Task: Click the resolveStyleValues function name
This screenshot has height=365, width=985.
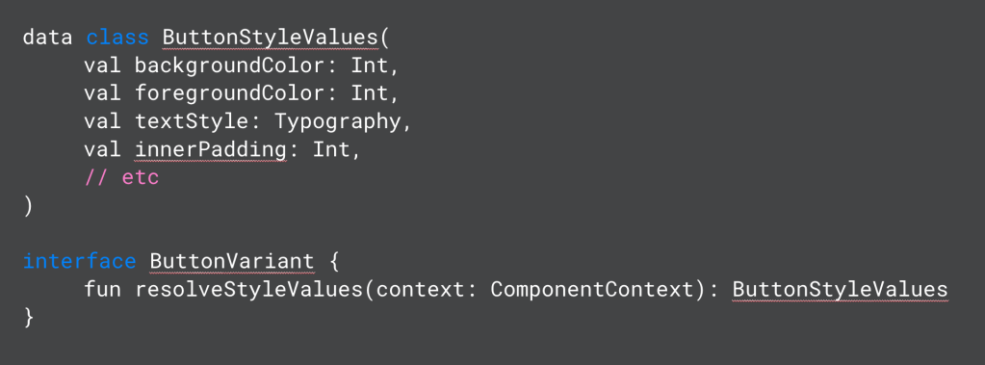Action: pos(248,290)
